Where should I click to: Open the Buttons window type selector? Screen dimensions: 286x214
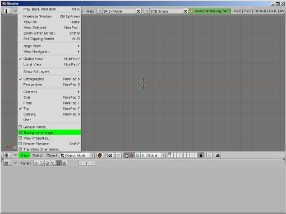tap(8, 163)
